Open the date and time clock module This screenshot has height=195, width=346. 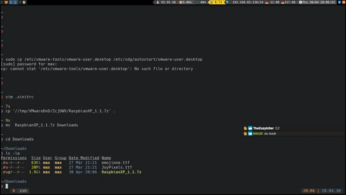click(318, 2)
